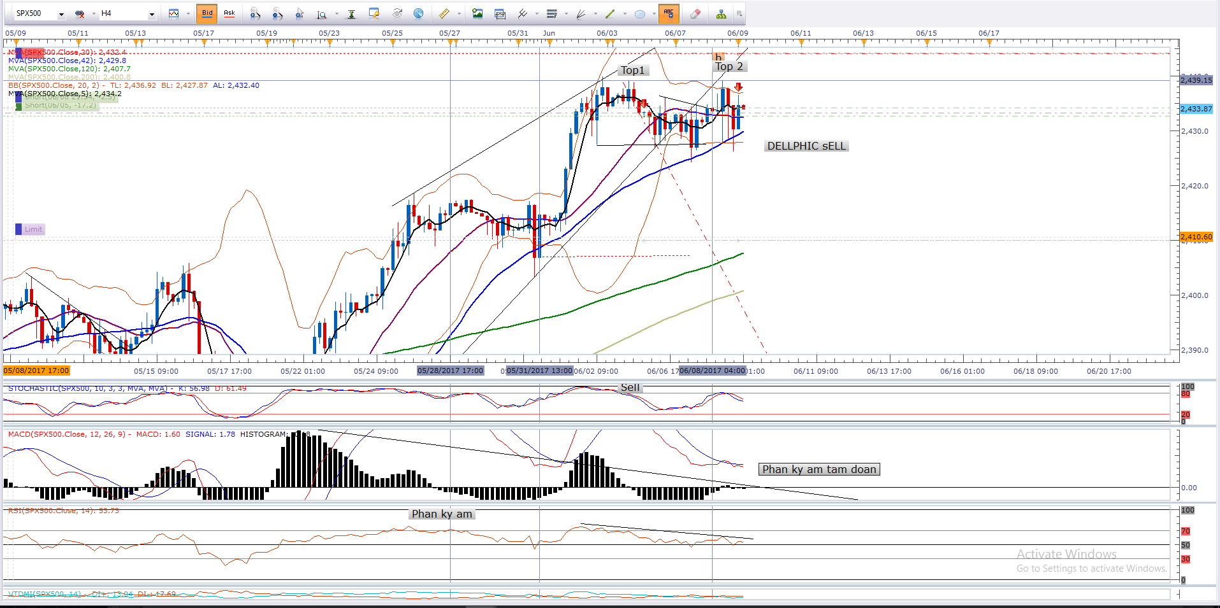This screenshot has height=608, width=1220.
Task: Toggle the Bid price display
Action: click(207, 13)
